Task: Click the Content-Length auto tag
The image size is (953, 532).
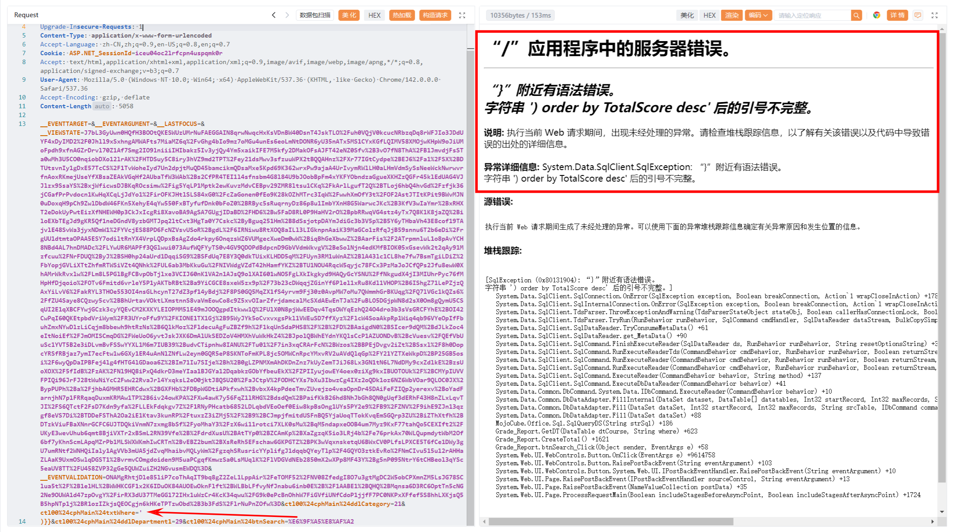Action: click(x=102, y=106)
